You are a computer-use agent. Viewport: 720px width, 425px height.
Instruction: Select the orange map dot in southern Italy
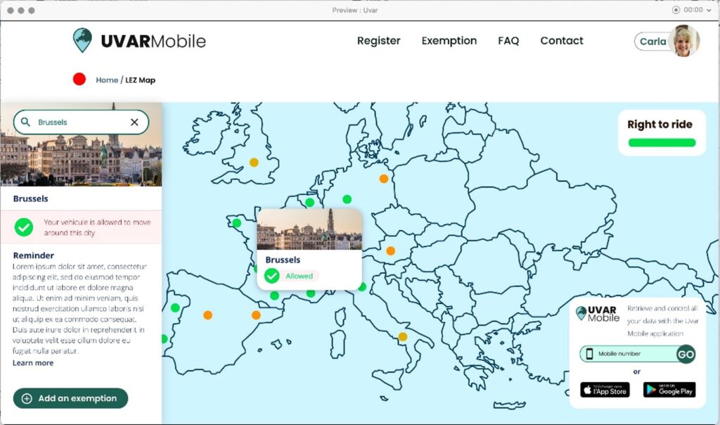(403, 337)
